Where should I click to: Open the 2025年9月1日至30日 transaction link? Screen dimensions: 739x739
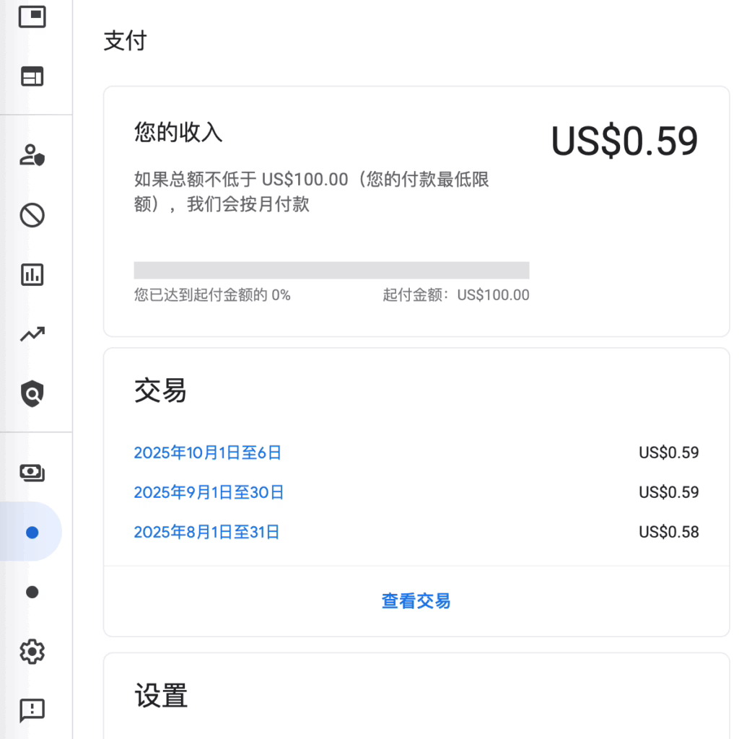click(x=209, y=493)
